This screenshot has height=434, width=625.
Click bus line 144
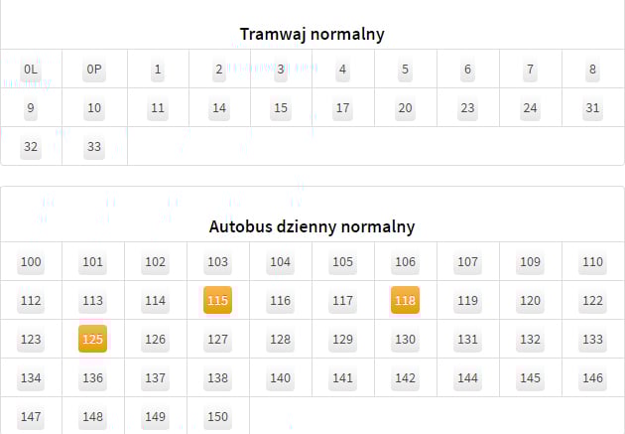point(467,378)
